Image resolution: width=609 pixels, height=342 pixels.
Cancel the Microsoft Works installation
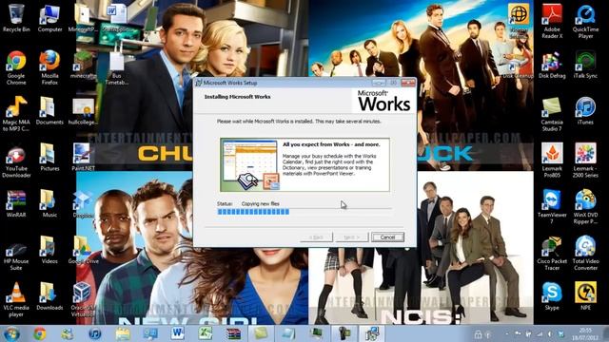387,237
